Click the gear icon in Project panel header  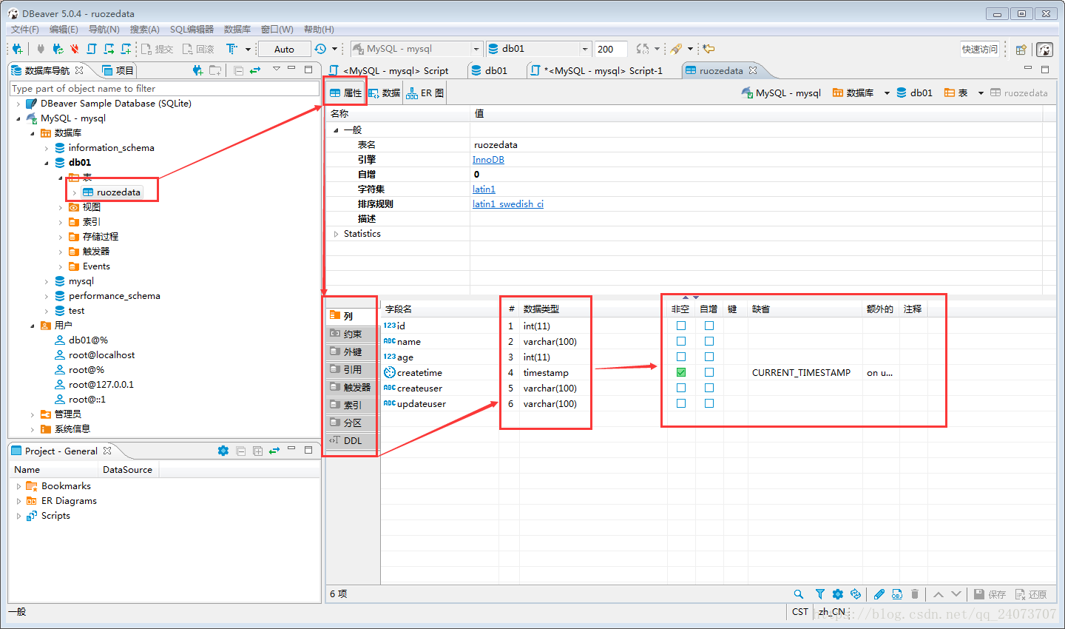223,451
